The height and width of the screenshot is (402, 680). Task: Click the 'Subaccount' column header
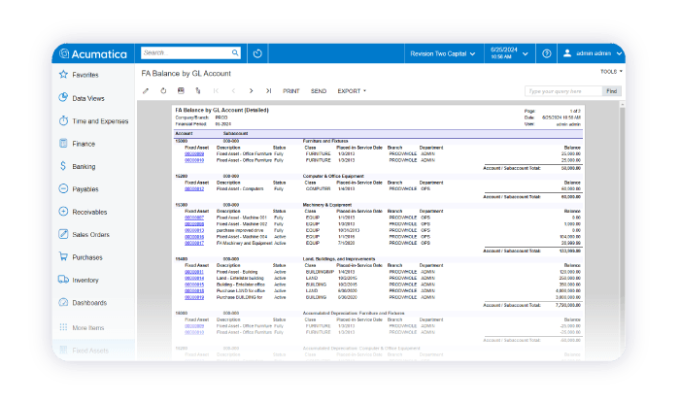coord(235,134)
